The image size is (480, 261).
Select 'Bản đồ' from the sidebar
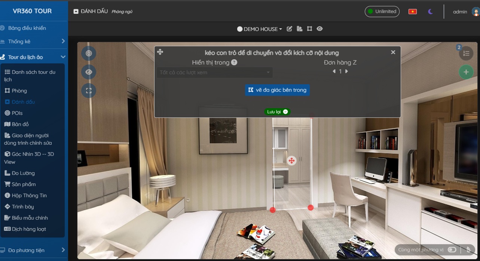click(20, 124)
